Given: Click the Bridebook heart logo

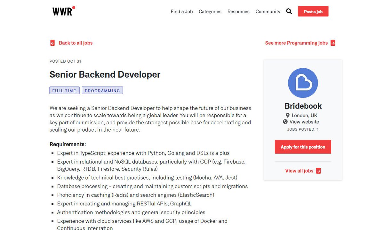Looking at the screenshot, I should tap(303, 83).
